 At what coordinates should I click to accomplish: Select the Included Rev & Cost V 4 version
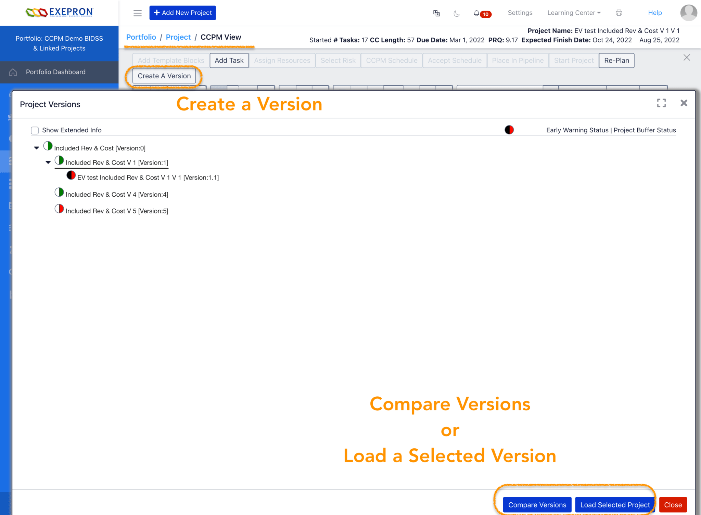point(117,195)
